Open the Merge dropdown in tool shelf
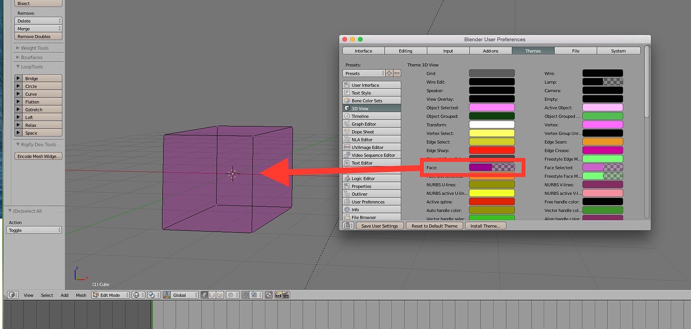The width and height of the screenshot is (691, 329). click(x=39, y=28)
